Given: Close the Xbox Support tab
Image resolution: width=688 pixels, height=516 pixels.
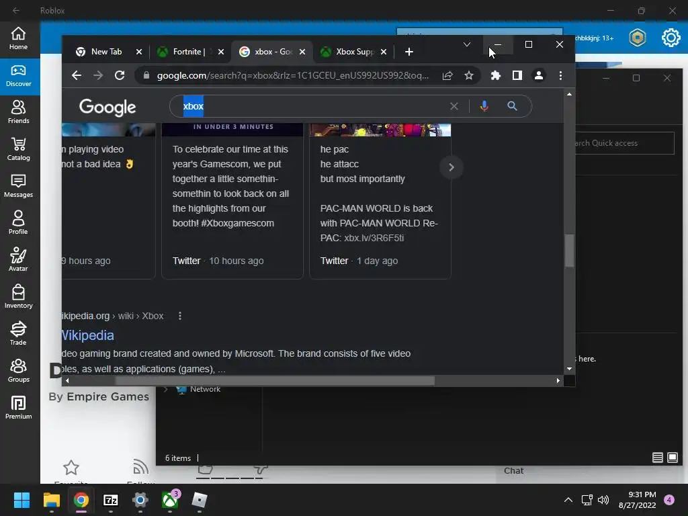Looking at the screenshot, I should point(384,52).
